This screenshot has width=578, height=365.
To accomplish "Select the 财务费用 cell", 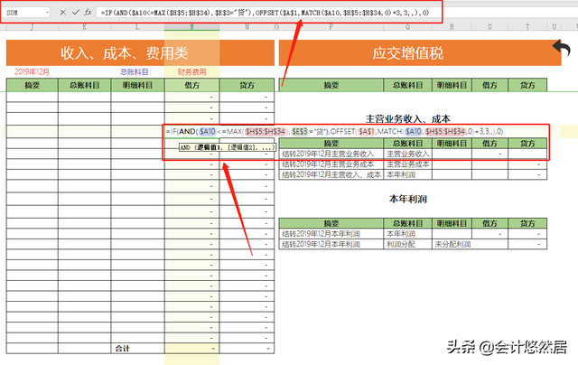I will (x=192, y=72).
